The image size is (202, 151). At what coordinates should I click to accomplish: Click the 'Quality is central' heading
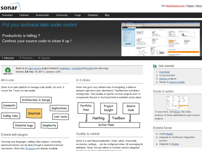[x=88, y=134]
